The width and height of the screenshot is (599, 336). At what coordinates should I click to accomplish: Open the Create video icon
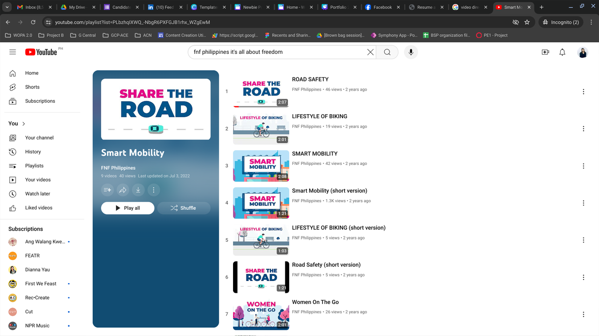(546, 52)
